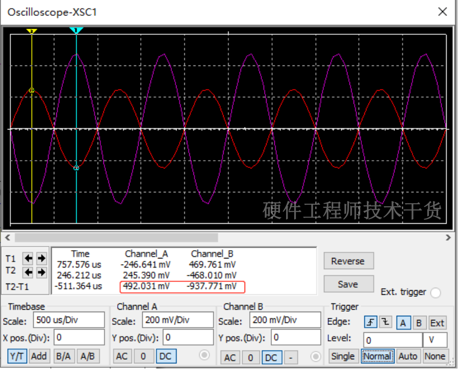Set Channel A coupling to AC

pos(121,356)
